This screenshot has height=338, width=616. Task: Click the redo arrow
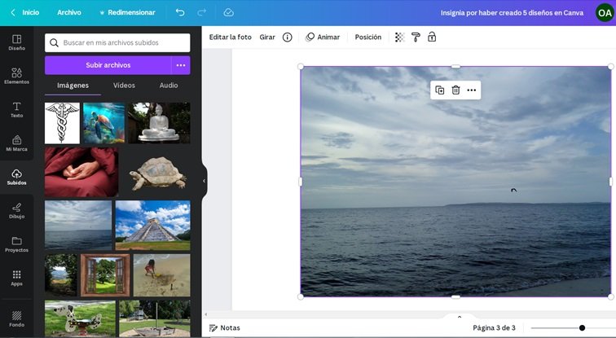point(201,12)
